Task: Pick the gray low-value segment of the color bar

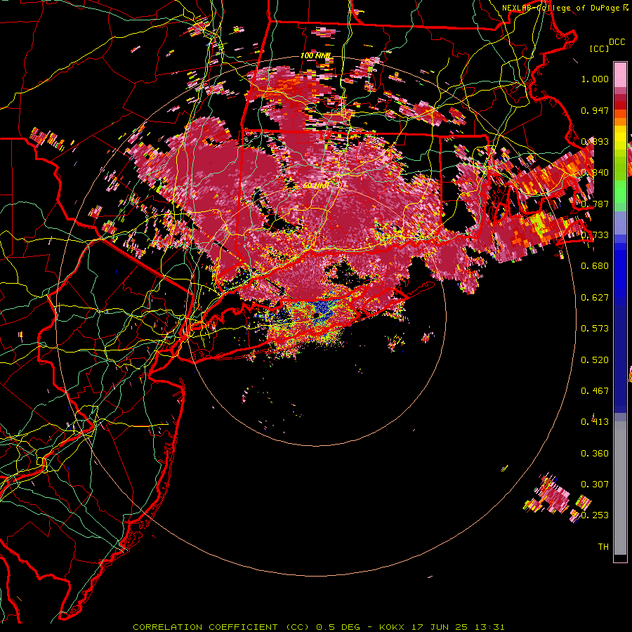Action: coord(620,488)
